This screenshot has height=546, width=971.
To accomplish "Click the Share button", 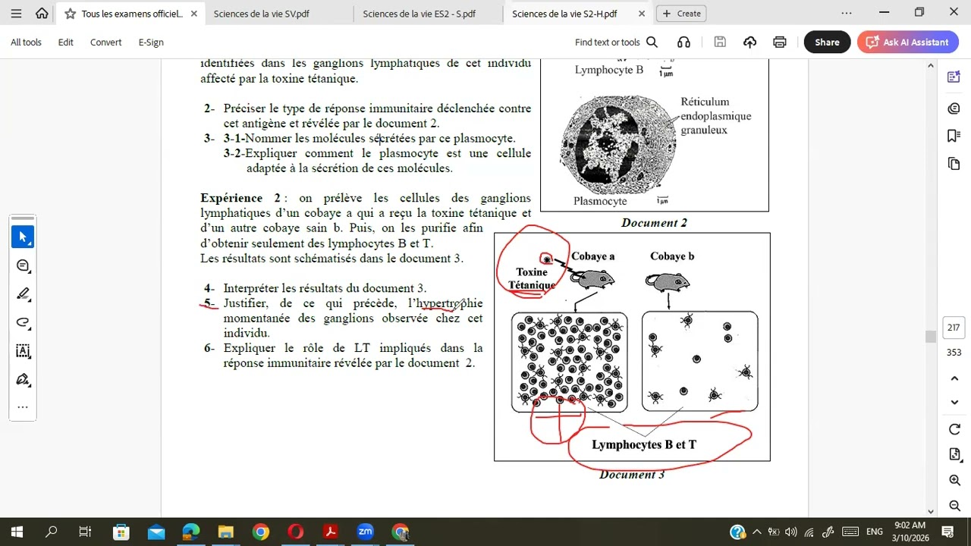I will [x=827, y=42].
